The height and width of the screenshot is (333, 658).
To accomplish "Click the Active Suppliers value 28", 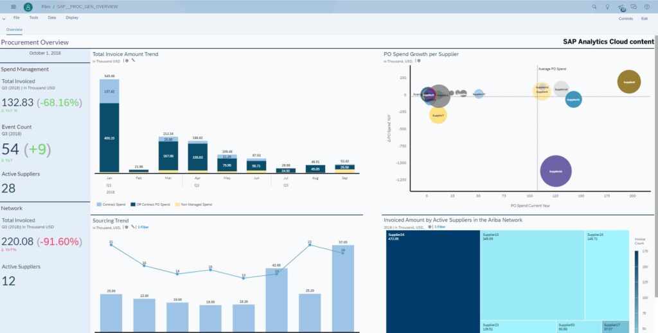I will point(8,188).
